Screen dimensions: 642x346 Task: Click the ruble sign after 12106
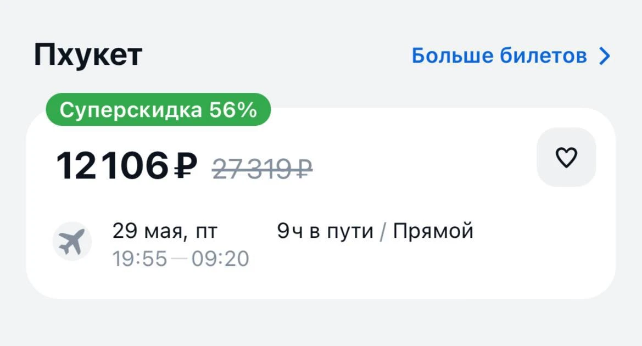coord(186,166)
